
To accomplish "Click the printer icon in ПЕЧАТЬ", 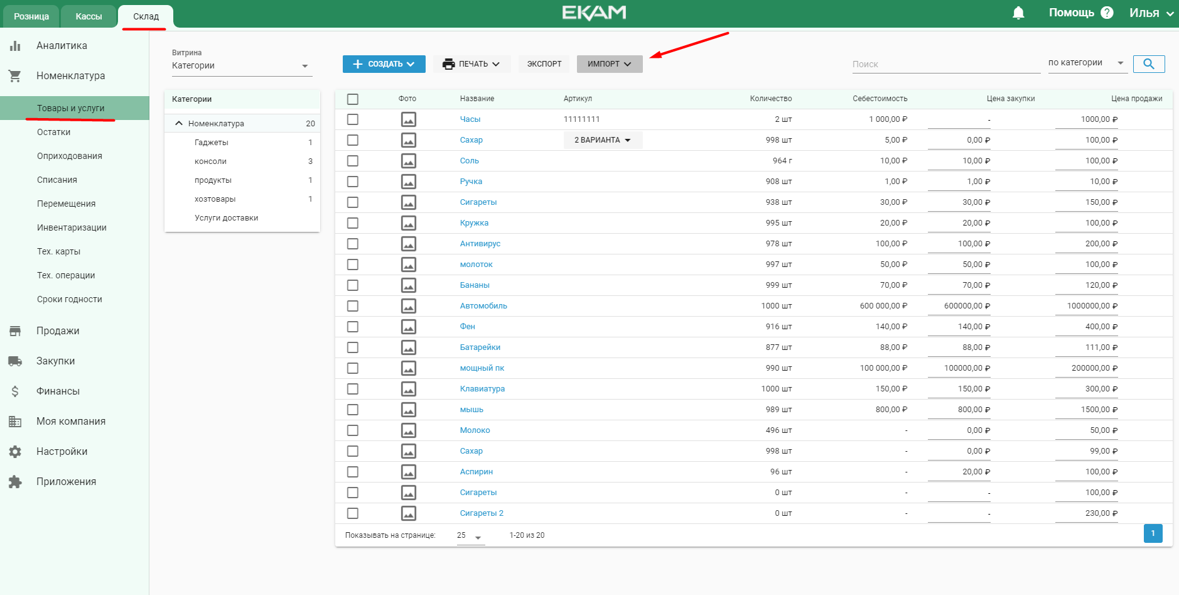I will pyautogui.click(x=448, y=64).
